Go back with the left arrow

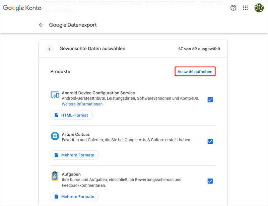tap(41, 25)
